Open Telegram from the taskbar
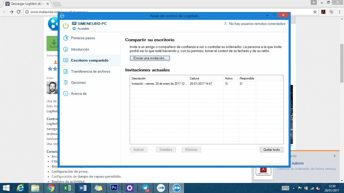Image resolution: width=344 pixels, height=193 pixels. click(145, 188)
